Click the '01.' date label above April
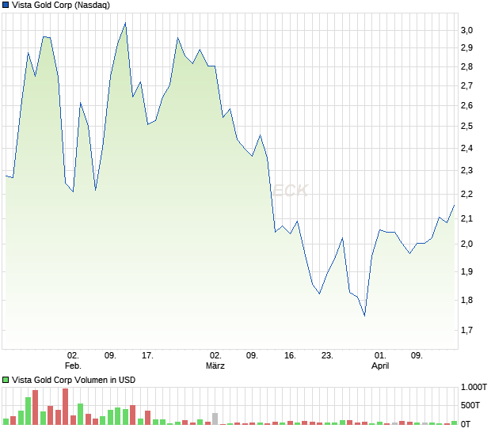491x432 pixels. (380, 356)
